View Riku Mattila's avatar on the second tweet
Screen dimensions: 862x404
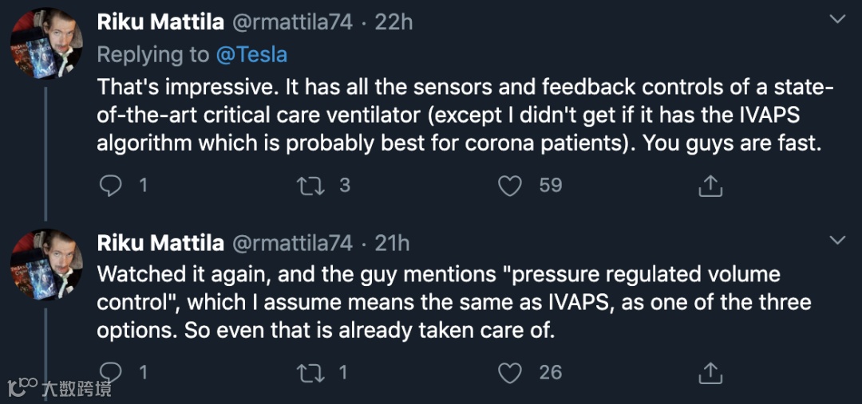tap(45, 265)
